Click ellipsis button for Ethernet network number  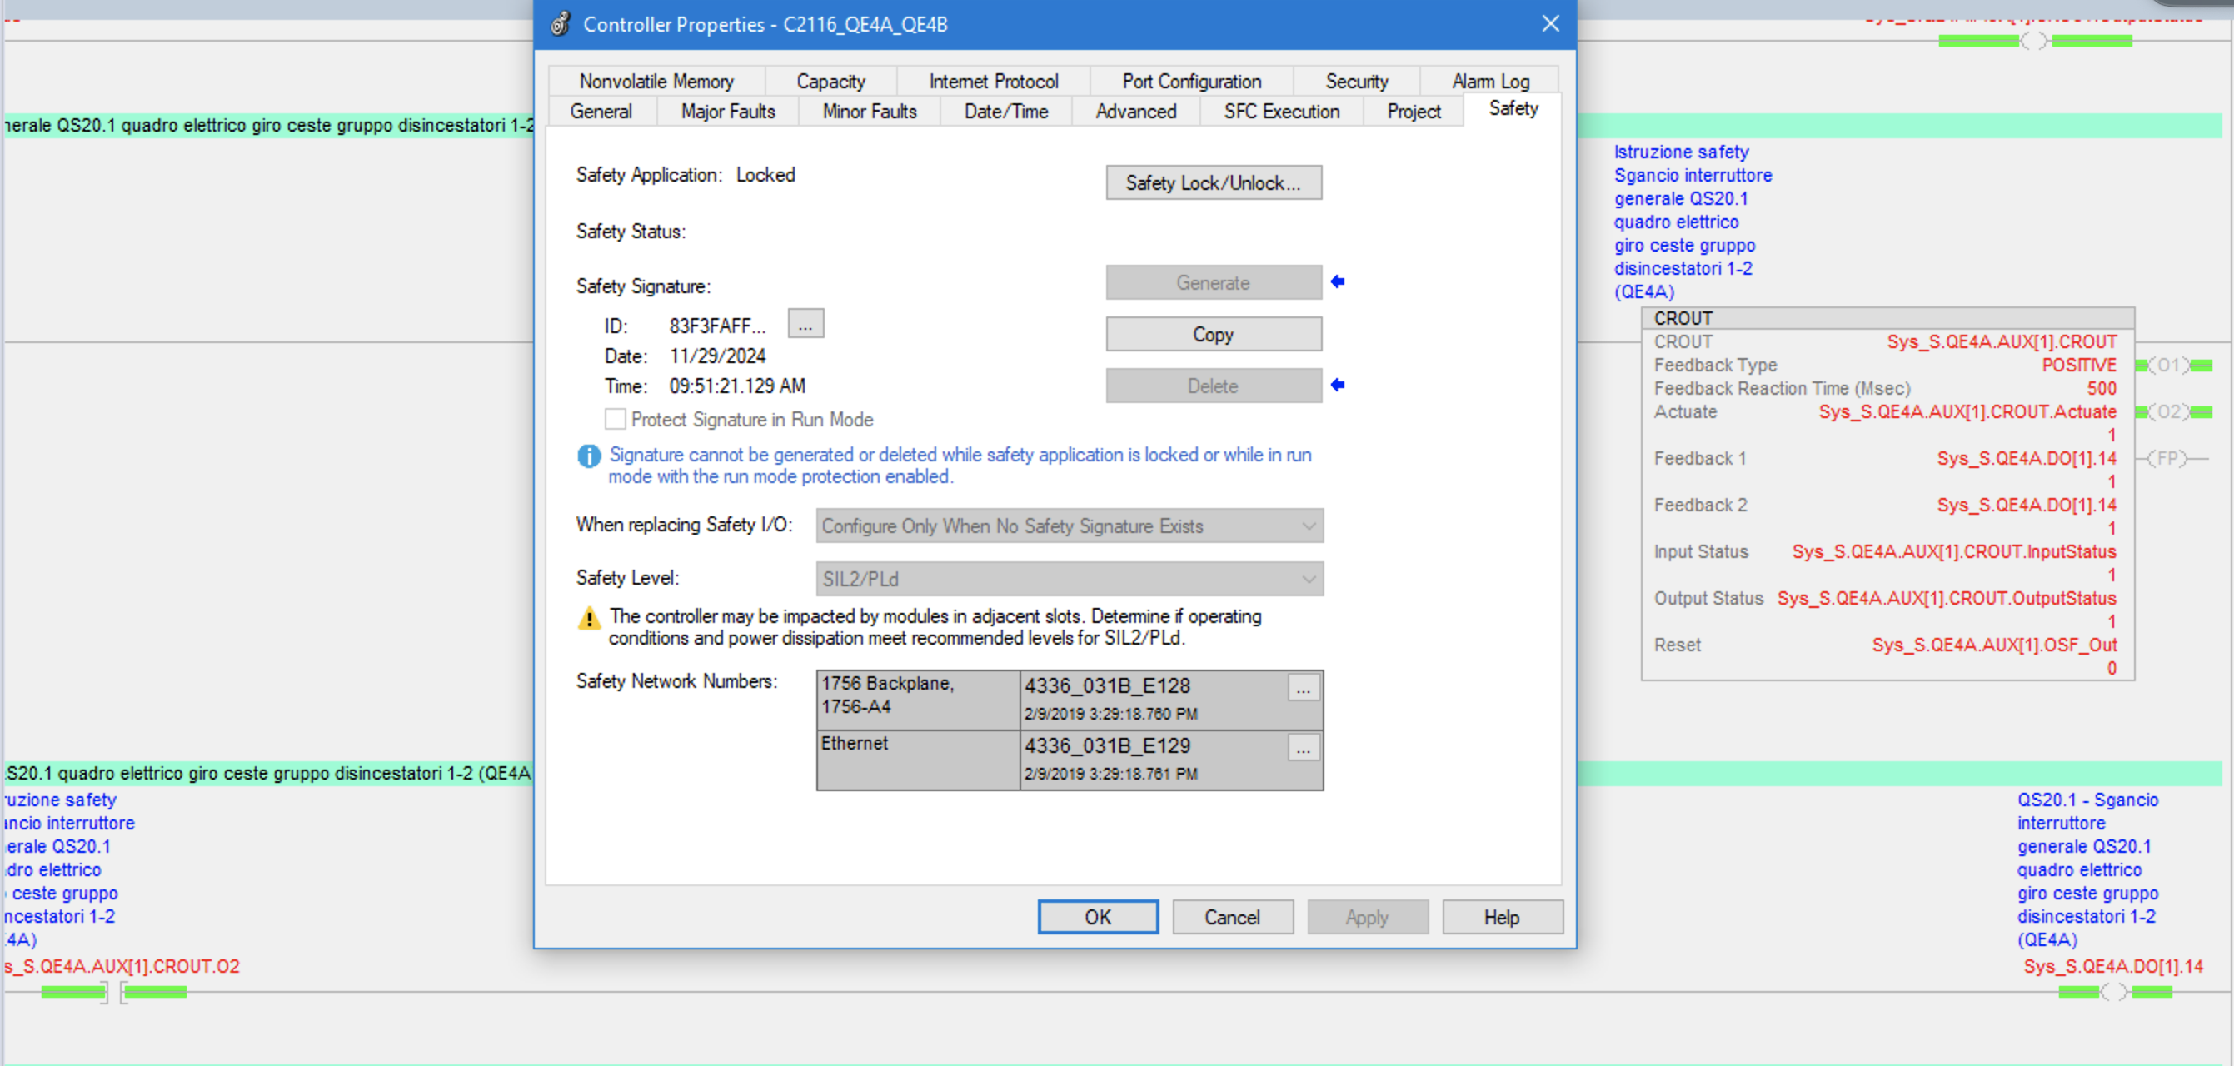(x=1303, y=749)
